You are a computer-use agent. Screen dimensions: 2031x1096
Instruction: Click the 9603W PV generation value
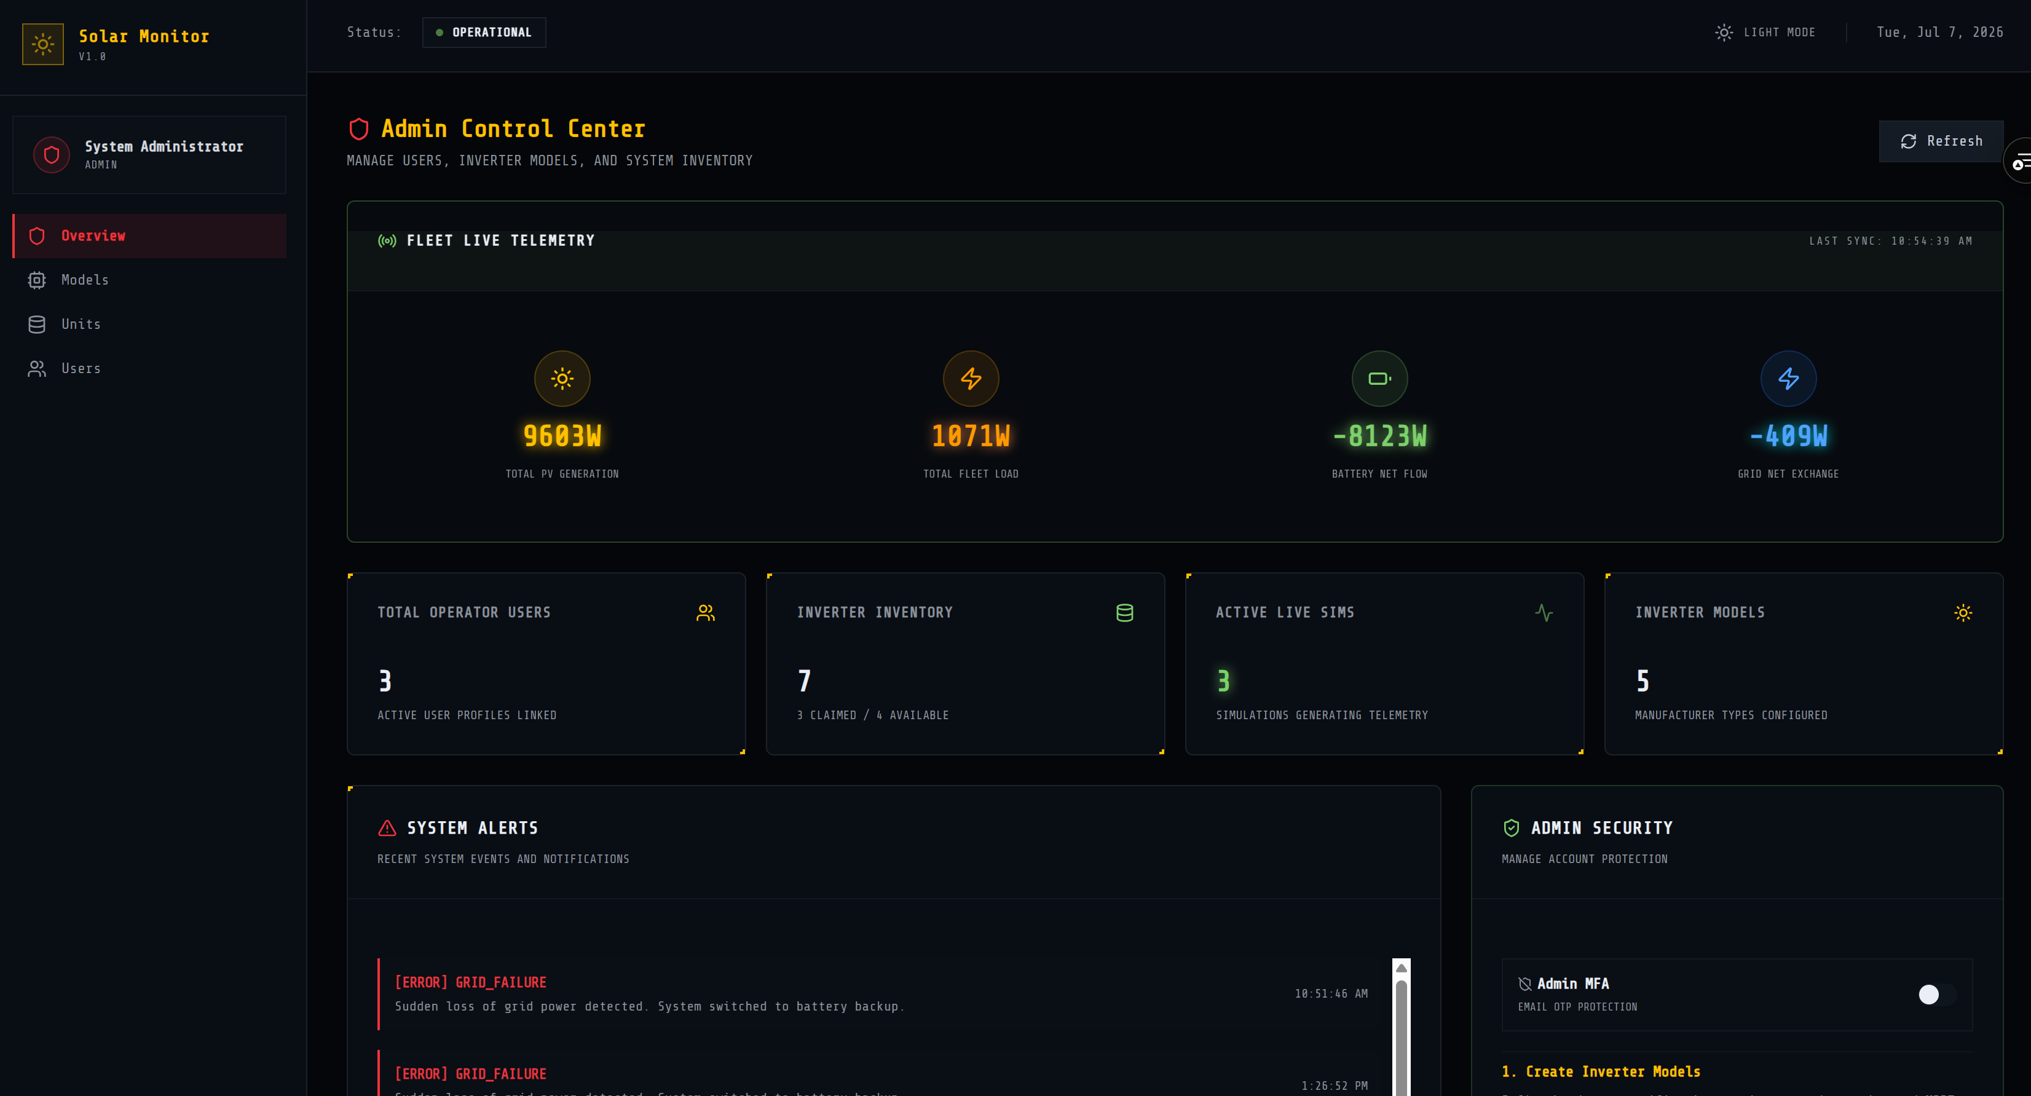tap(562, 436)
